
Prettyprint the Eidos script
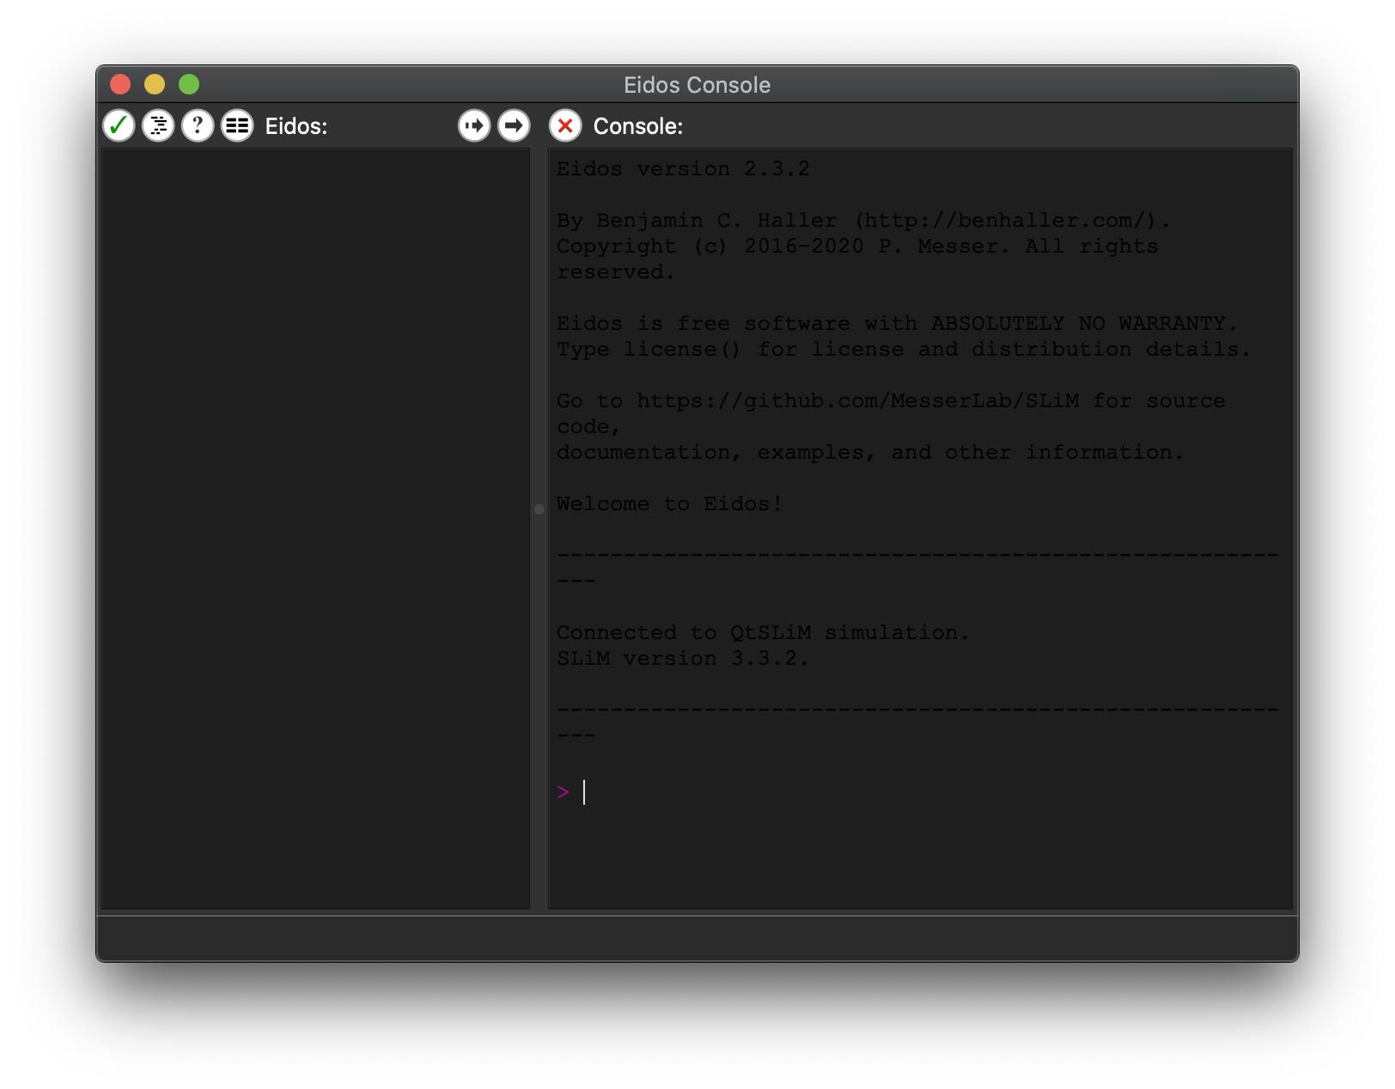click(158, 125)
